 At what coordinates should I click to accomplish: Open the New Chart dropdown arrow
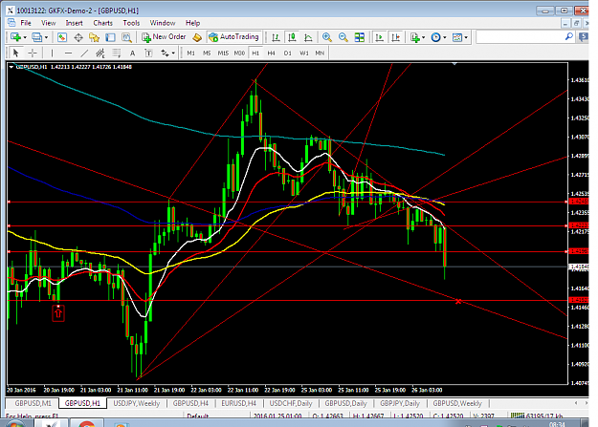click(x=25, y=37)
